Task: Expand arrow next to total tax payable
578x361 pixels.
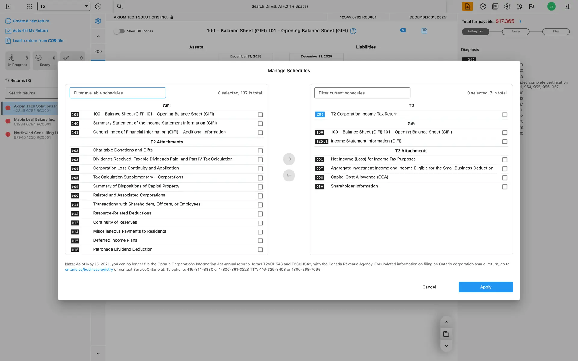Action: [520, 21]
